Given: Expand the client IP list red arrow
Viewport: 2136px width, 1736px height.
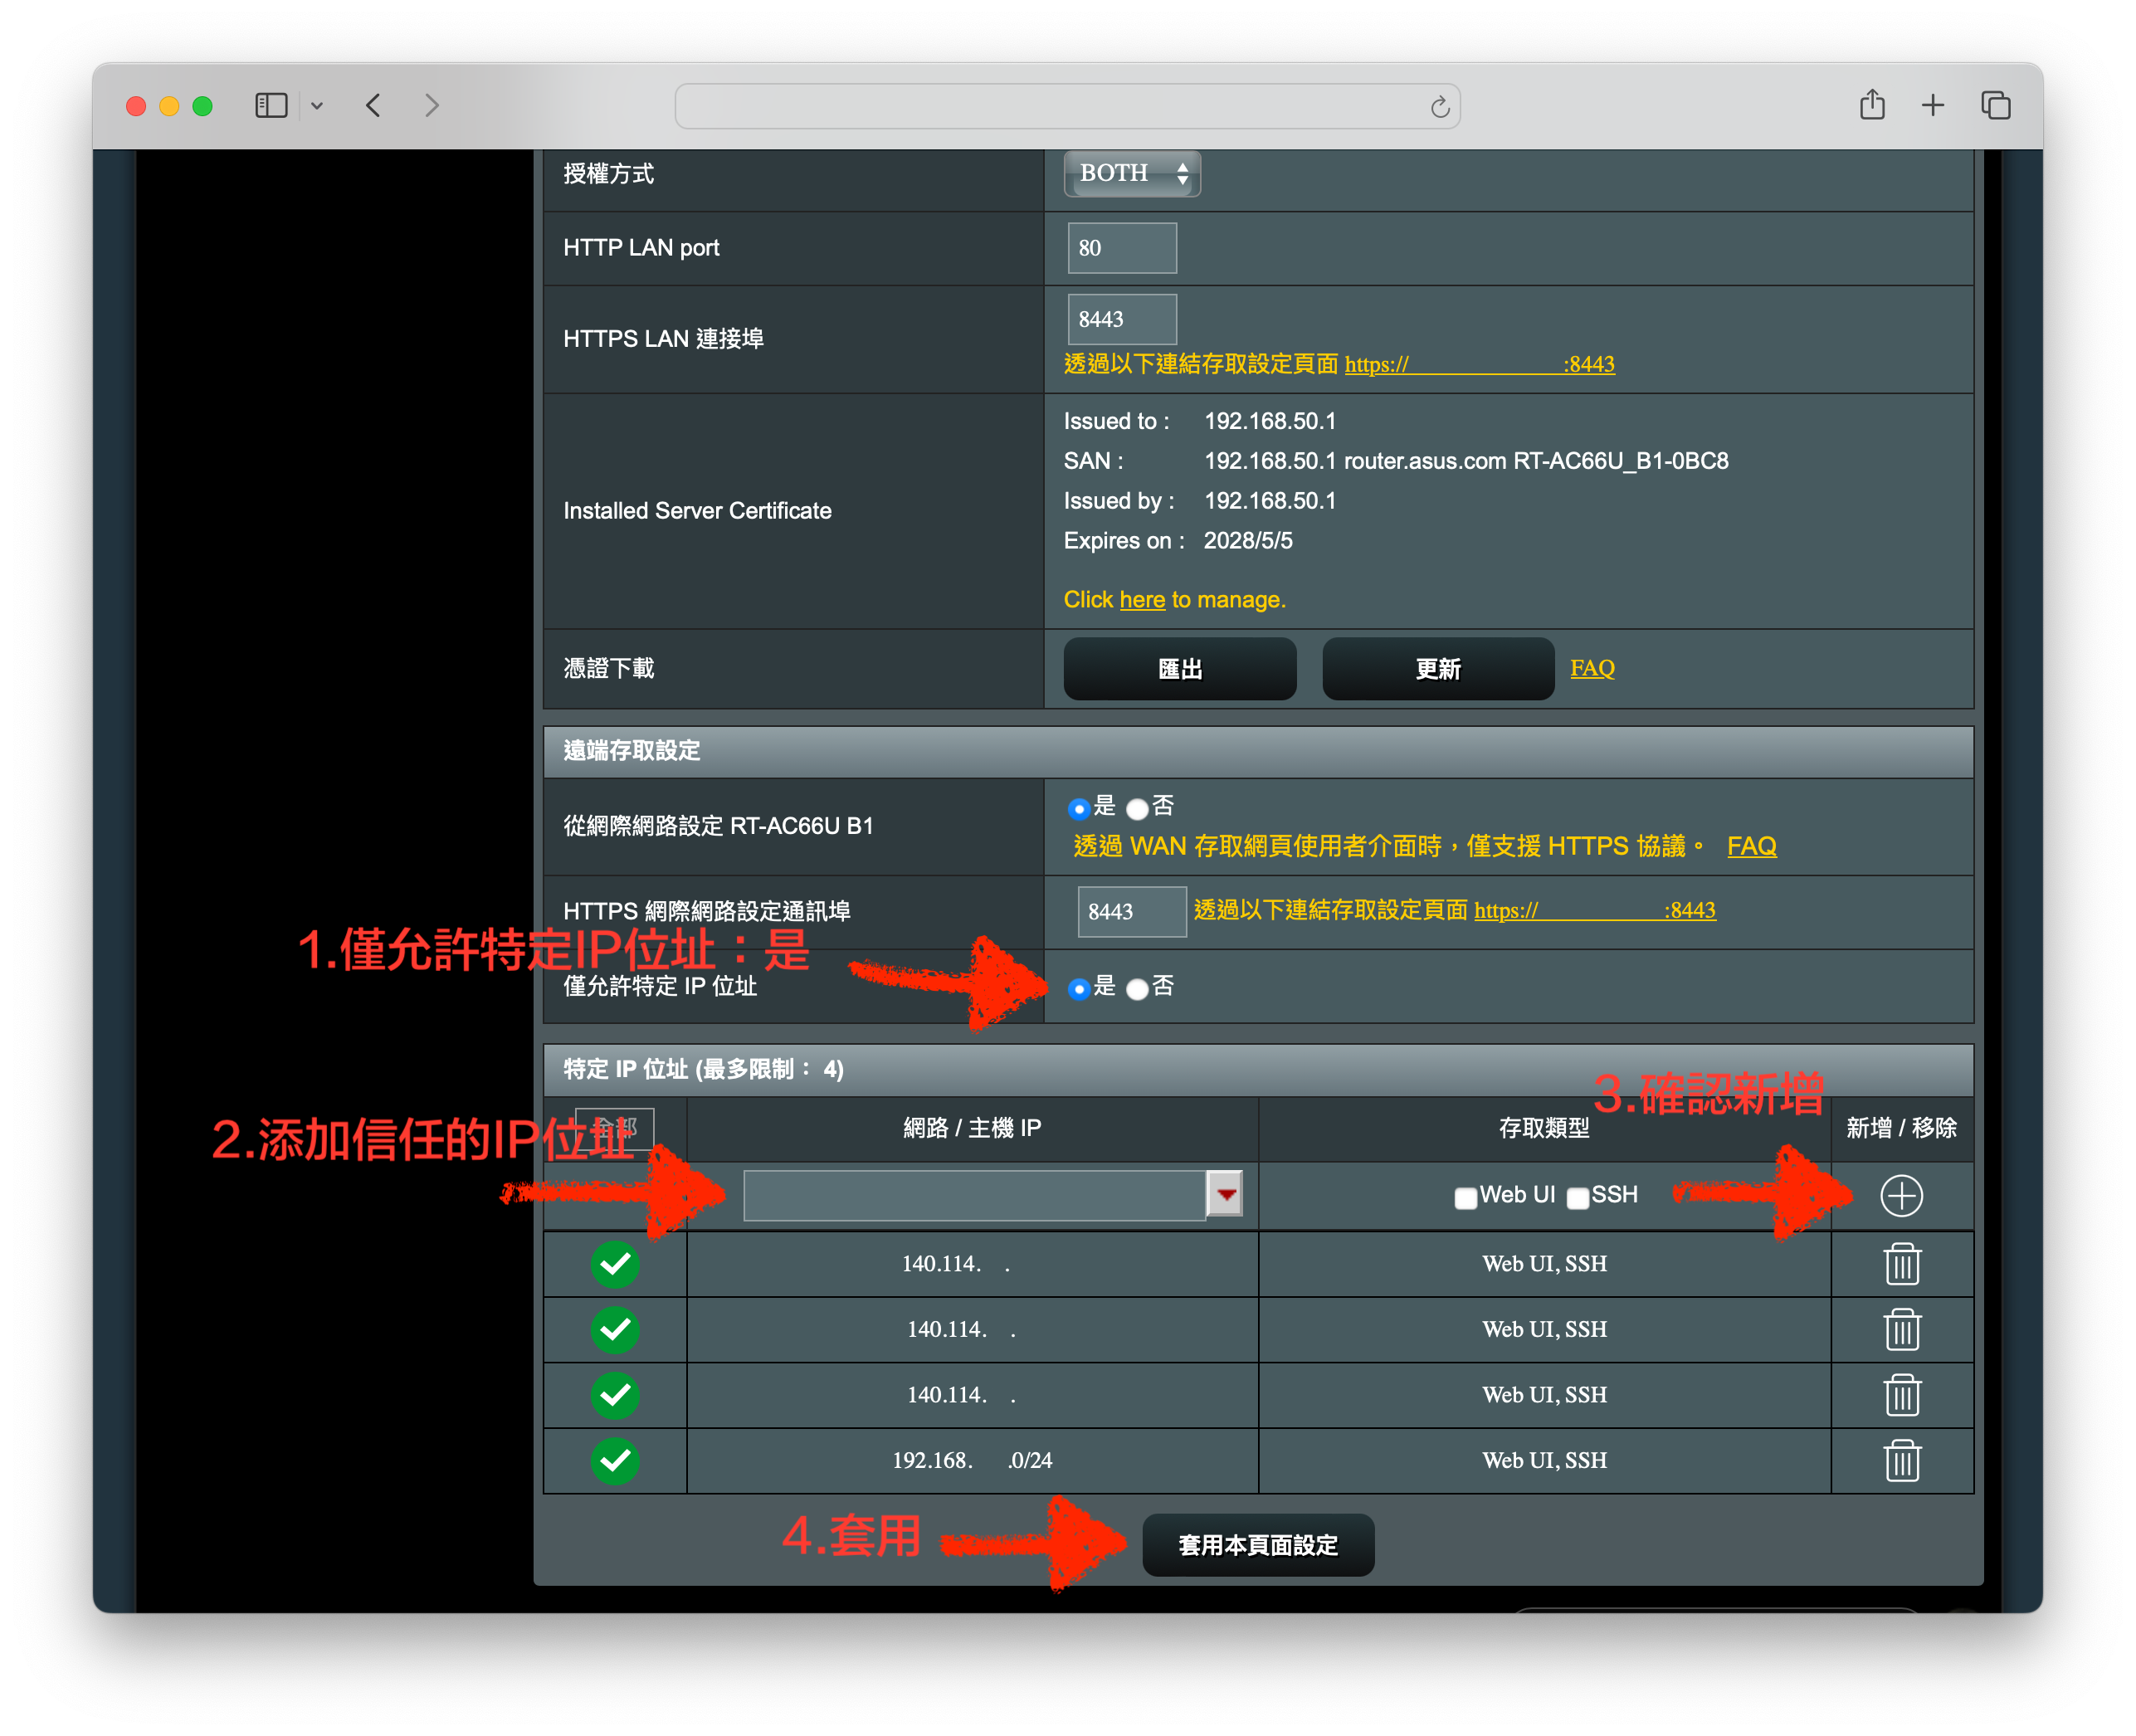Looking at the screenshot, I should coord(1225,1194).
